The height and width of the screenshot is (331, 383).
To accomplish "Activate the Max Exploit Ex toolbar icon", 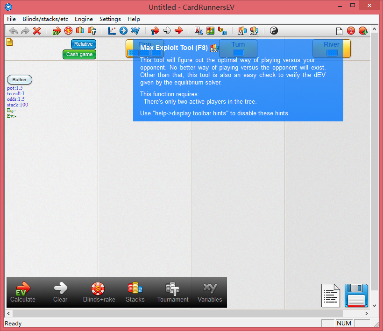I will click(254, 31).
